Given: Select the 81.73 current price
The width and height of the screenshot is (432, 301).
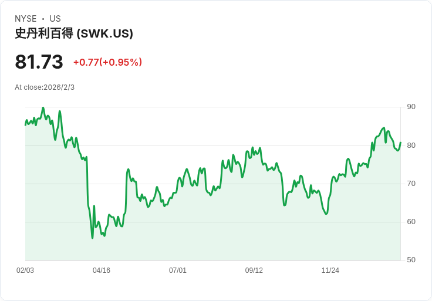Looking at the screenshot, I should [39, 62].
